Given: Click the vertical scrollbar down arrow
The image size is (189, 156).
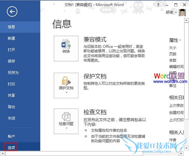Looking at the screenshot, I should [x=186, y=148].
